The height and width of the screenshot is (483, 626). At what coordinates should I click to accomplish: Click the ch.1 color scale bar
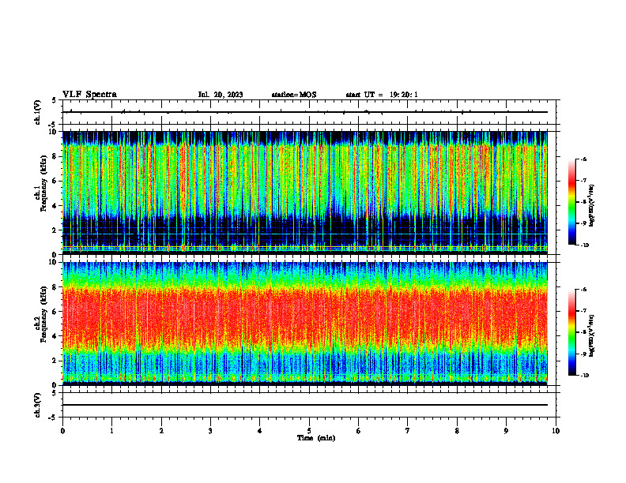(x=571, y=202)
